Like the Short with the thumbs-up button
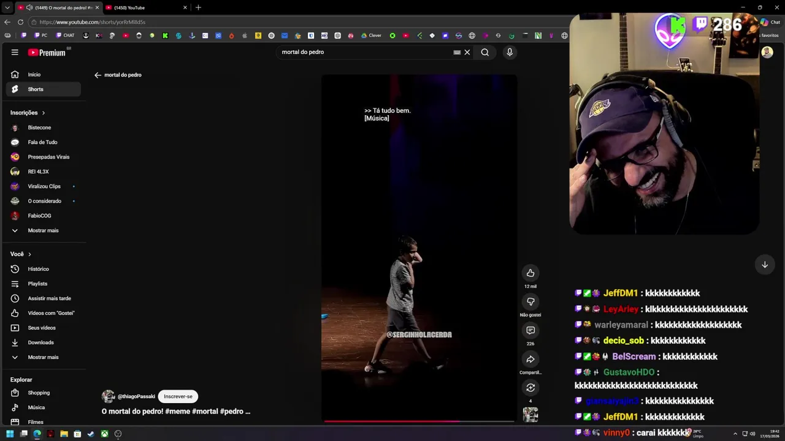The width and height of the screenshot is (785, 441). (530, 273)
